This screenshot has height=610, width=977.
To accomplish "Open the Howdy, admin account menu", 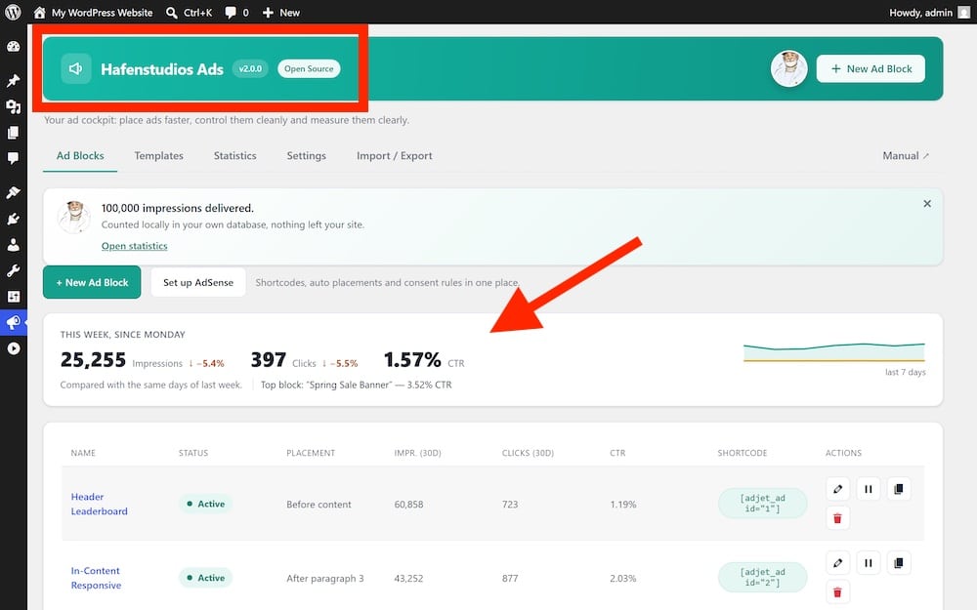I will point(929,13).
